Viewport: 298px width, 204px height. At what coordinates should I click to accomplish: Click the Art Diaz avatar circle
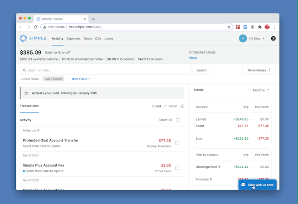[x=243, y=39]
